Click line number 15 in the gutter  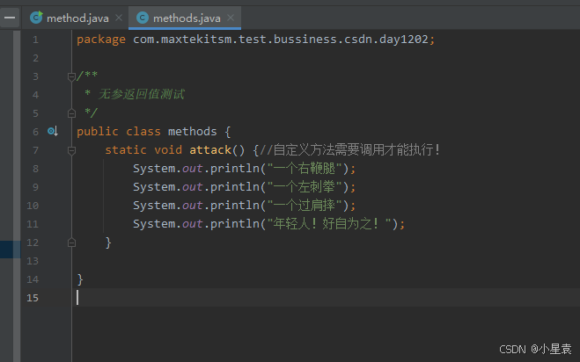33,298
